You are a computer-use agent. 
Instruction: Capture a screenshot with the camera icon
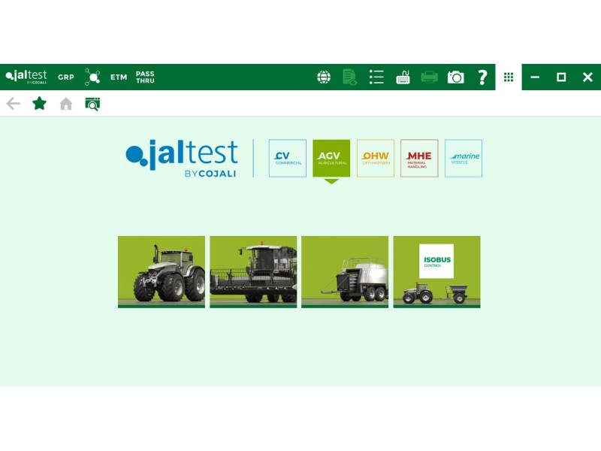tap(456, 76)
